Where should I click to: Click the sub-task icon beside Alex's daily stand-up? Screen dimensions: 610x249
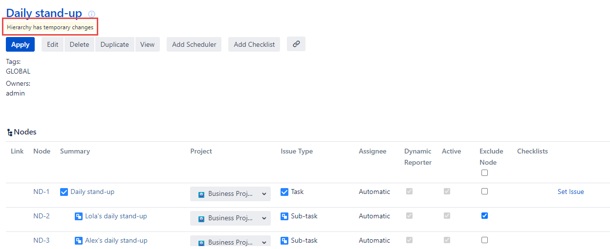tap(79, 241)
